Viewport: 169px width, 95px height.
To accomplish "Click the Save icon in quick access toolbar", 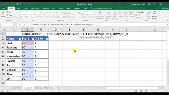I will click(17, 4).
